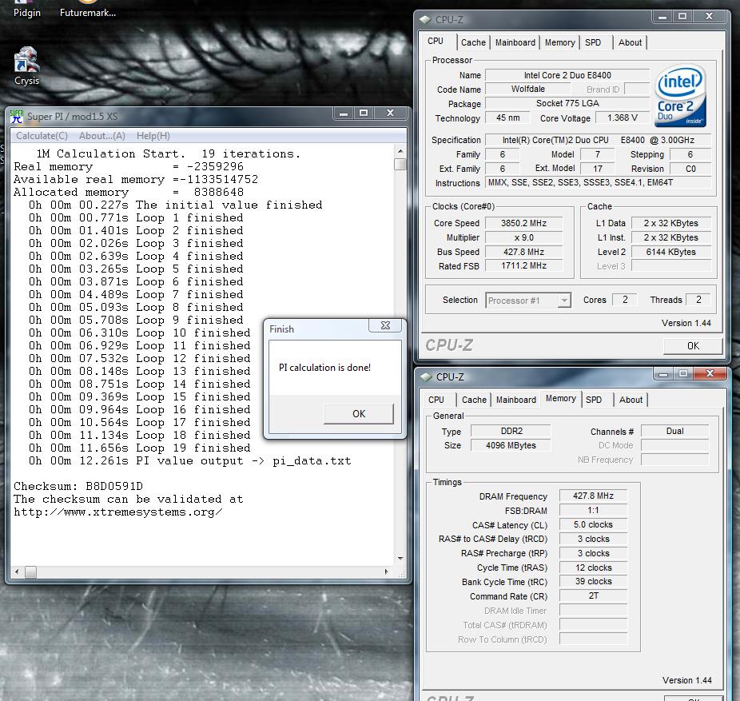Open the Futuremark desktop shortcut
Viewport: 740px width, 701px height.
pyautogui.click(x=88, y=10)
